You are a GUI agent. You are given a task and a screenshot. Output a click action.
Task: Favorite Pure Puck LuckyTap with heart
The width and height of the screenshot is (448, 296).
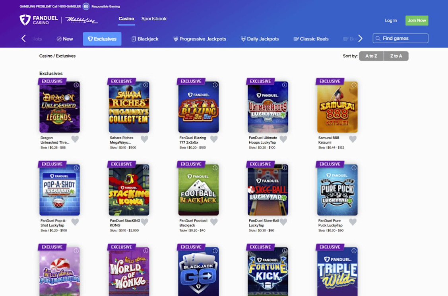point(353,222)
